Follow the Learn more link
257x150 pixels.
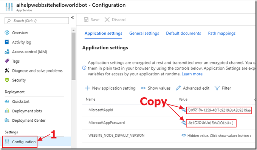click(192, 74)
